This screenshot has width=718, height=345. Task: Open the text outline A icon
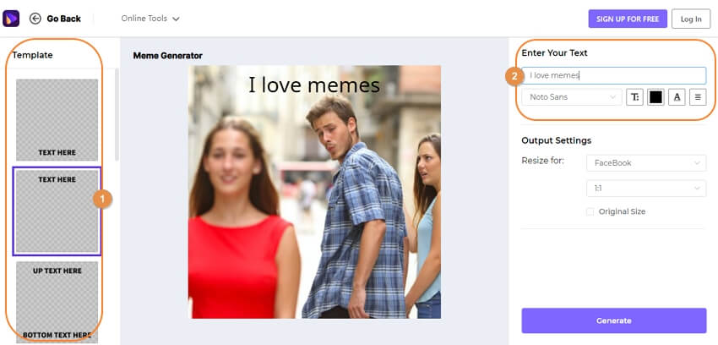pos(677,97)
